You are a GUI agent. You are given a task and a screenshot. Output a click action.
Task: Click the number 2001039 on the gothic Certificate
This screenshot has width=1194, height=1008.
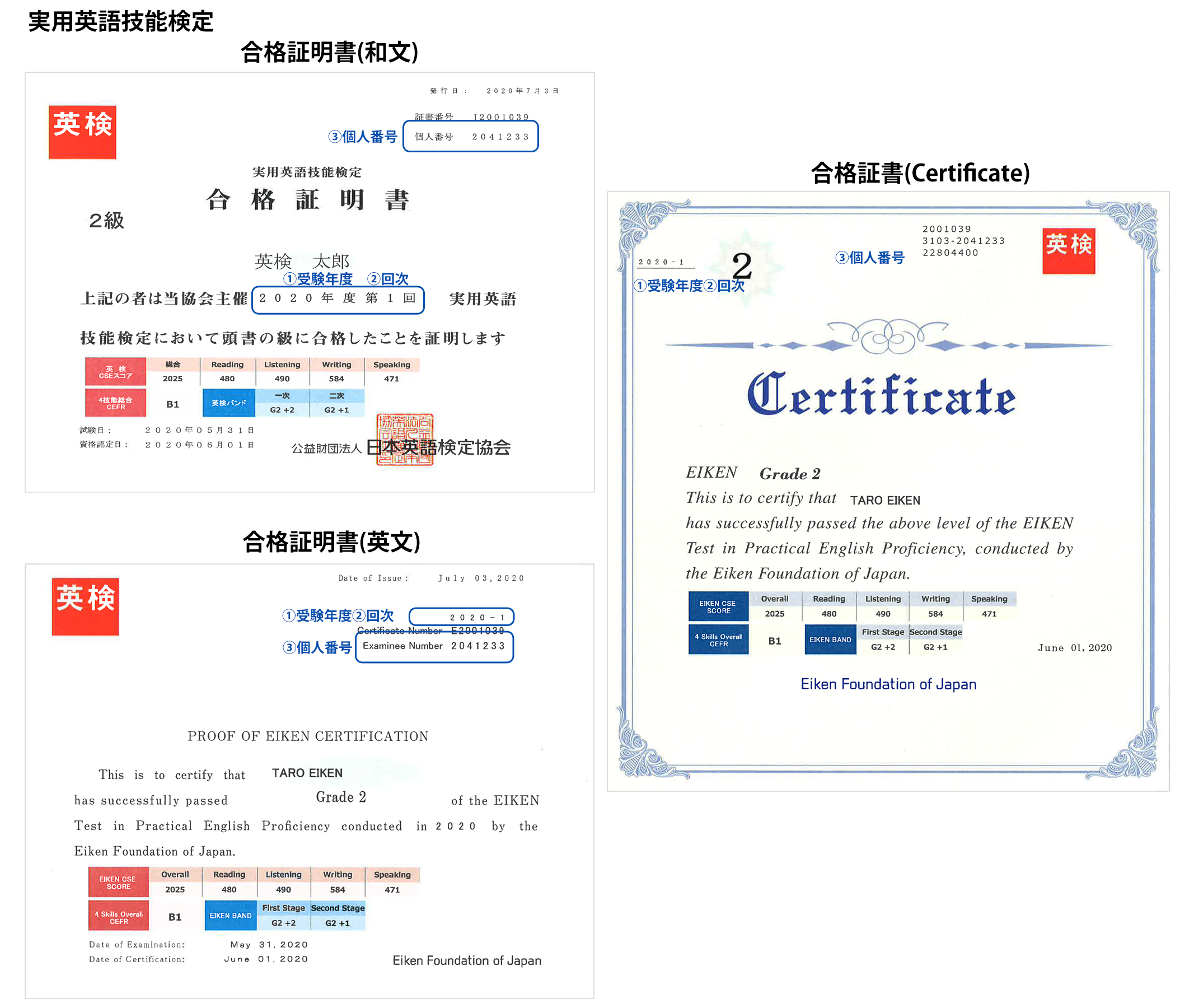[x=947, y=228]
